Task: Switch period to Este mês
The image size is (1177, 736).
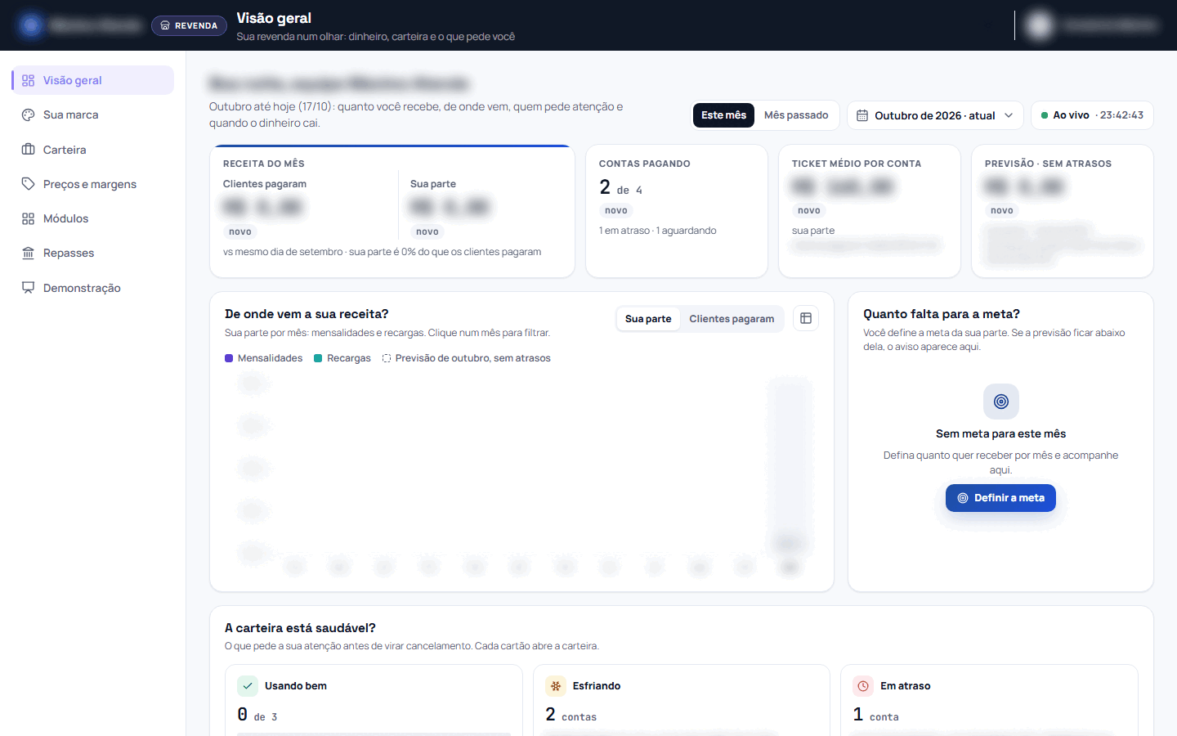Action: point(723,115)
